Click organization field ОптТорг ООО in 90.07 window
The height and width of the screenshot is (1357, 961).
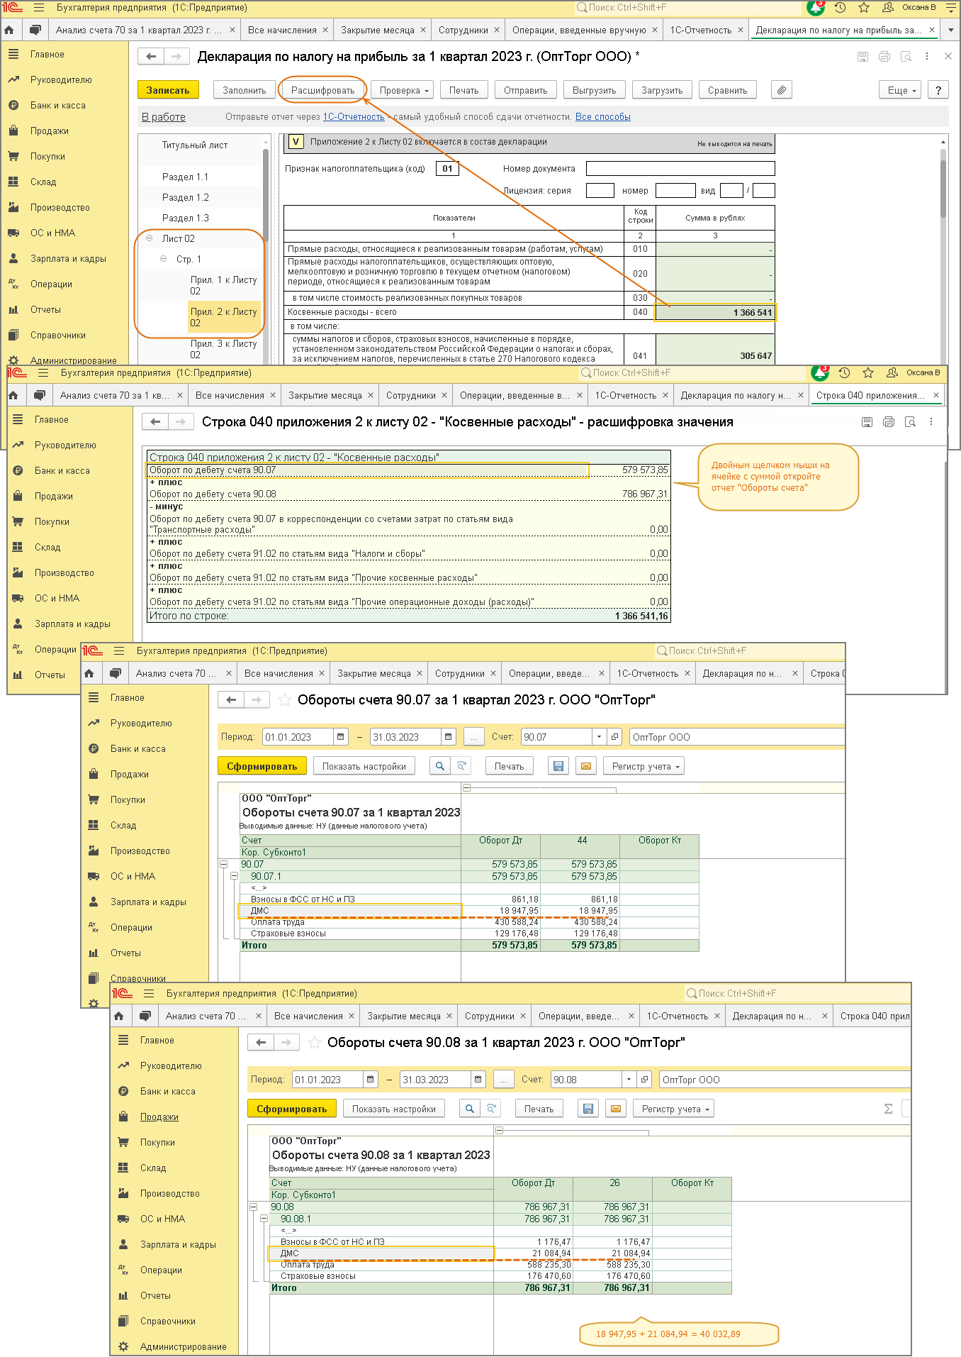point(737,737)
